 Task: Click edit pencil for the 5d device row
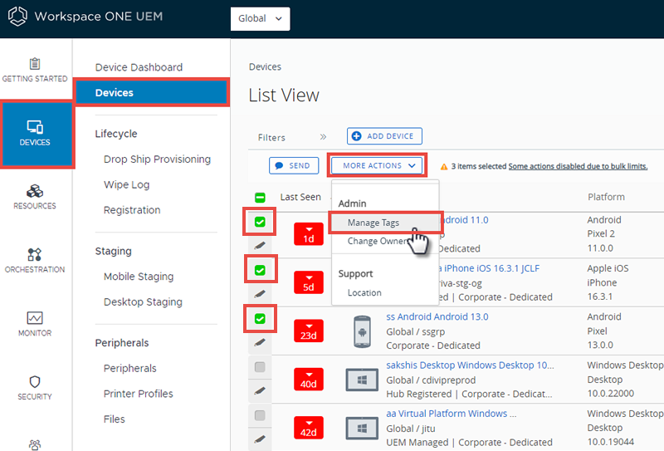260,293
